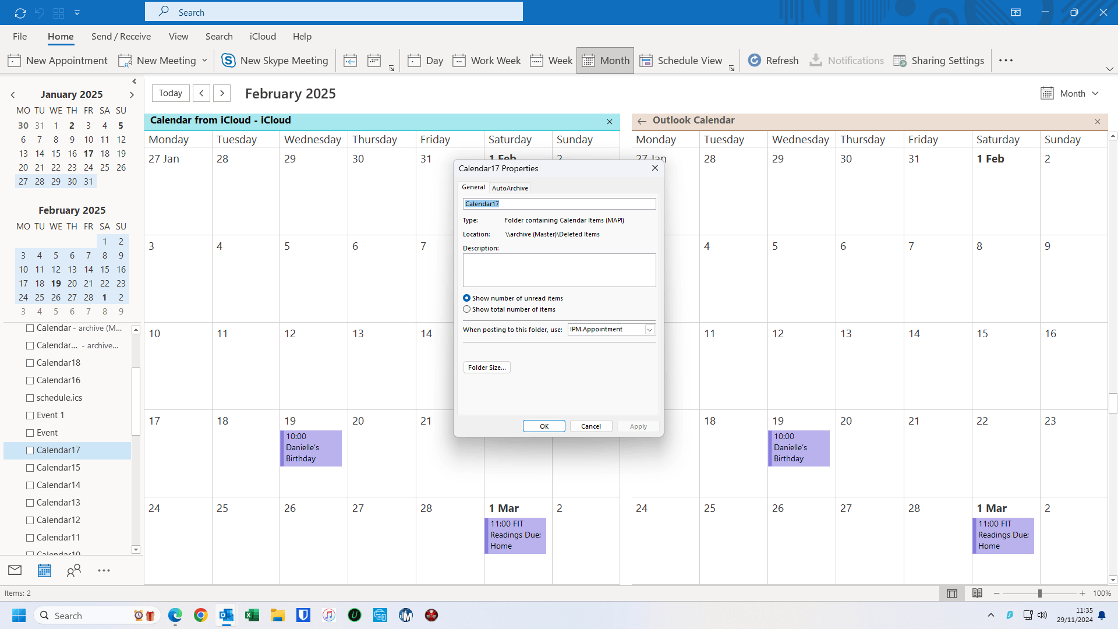Click the Today button
The image size is (1118, 629).
(x=171, y=93)
